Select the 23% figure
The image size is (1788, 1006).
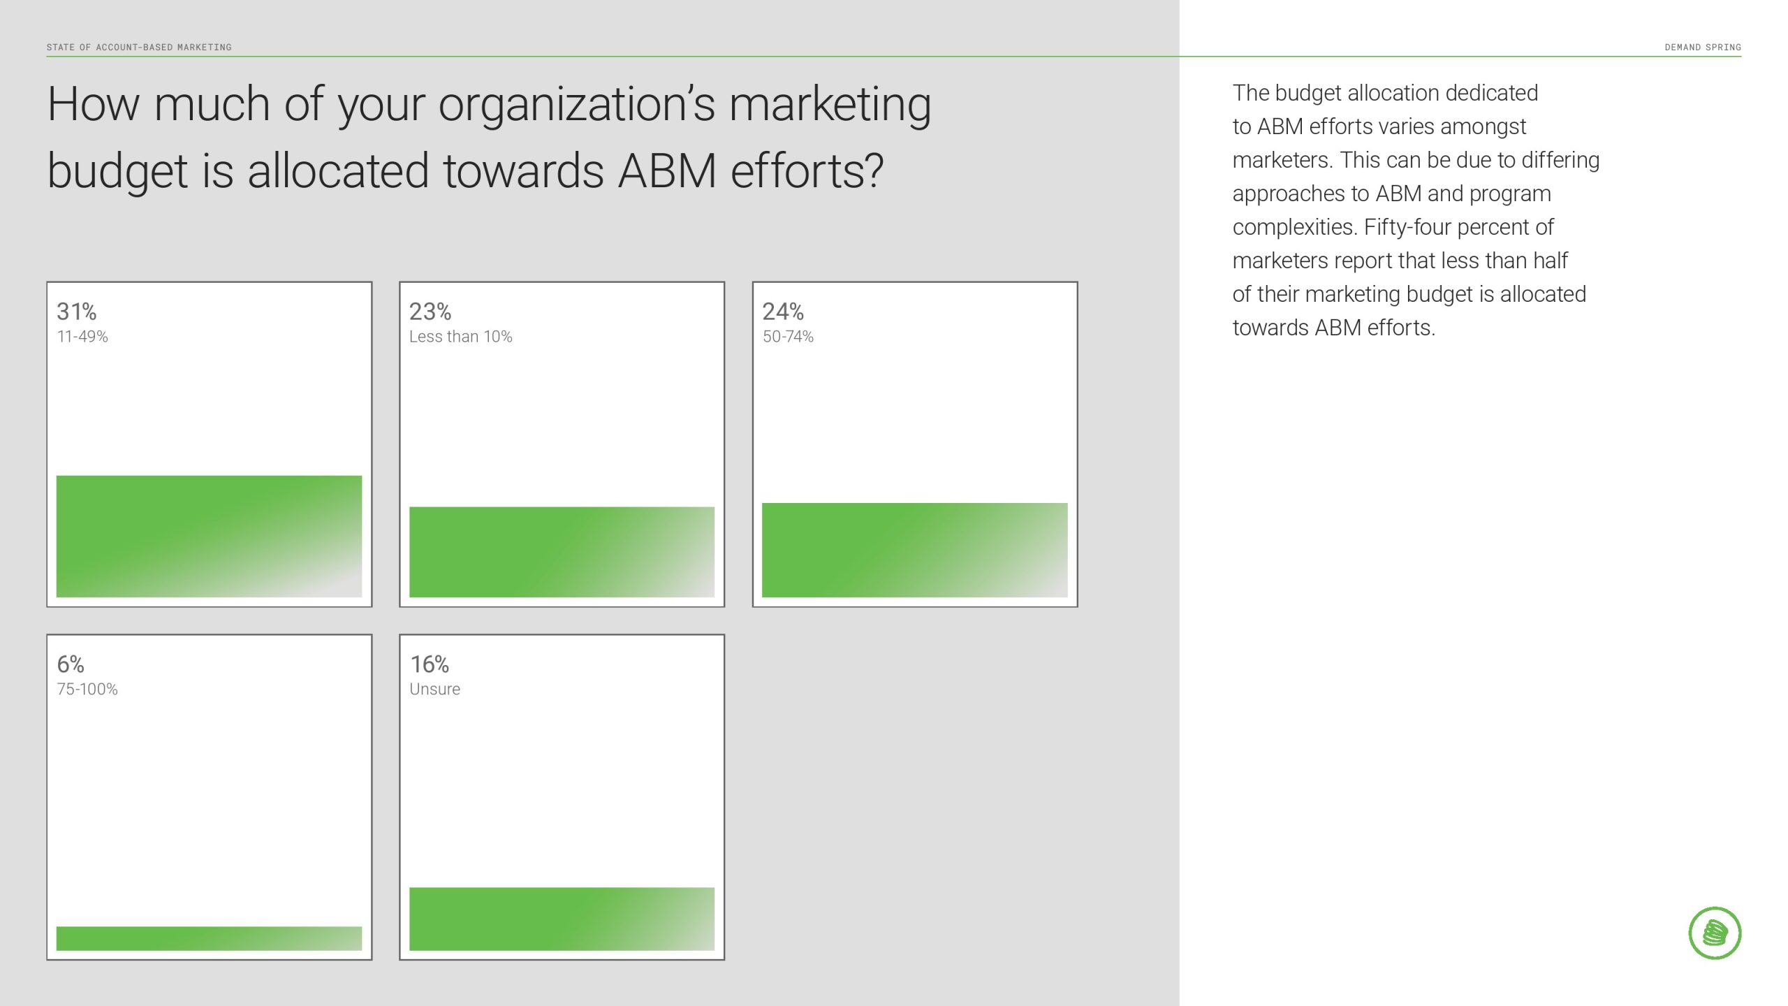tap(430, 312)
